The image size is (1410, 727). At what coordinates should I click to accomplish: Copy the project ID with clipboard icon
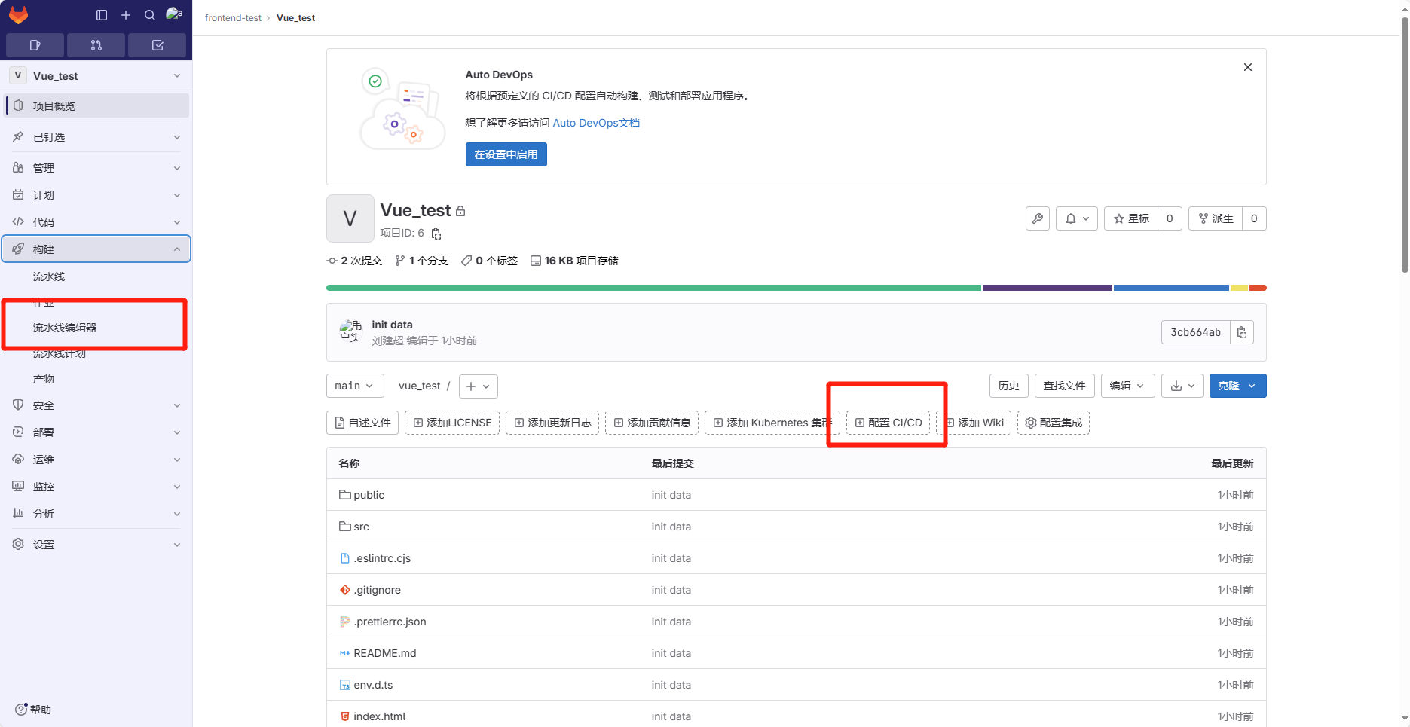pyautogui.click(x=436, y=234)
